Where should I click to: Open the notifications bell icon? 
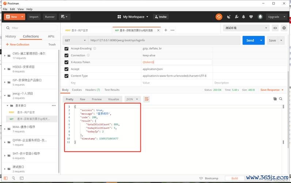243,17
